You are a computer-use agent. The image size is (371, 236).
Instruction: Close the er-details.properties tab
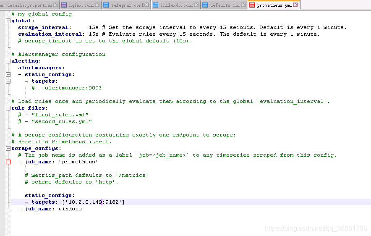pyautogui.click(x=55, y=5)
